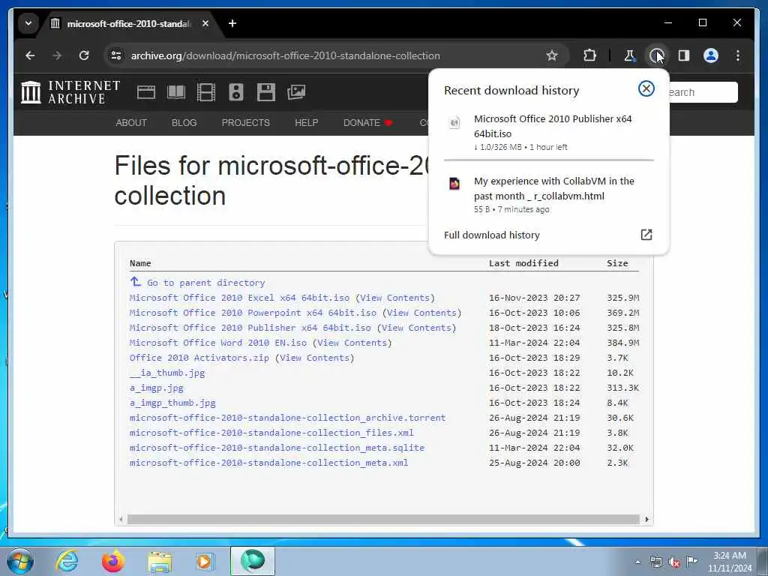768x576 pixels.
Task: Open the Texts book icon
Action: pos(176,92)
